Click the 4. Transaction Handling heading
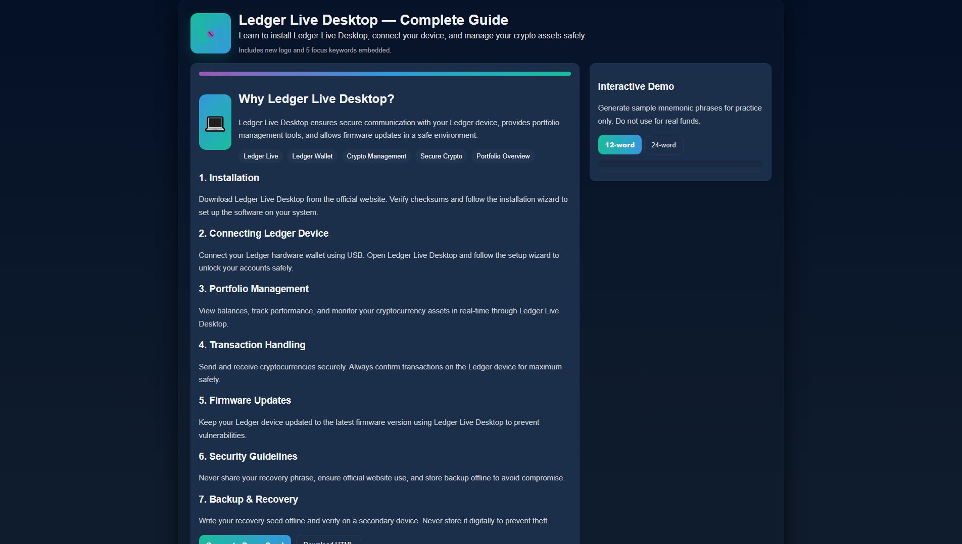Screen dimensions: 962x544 click(x=252, y=345)
